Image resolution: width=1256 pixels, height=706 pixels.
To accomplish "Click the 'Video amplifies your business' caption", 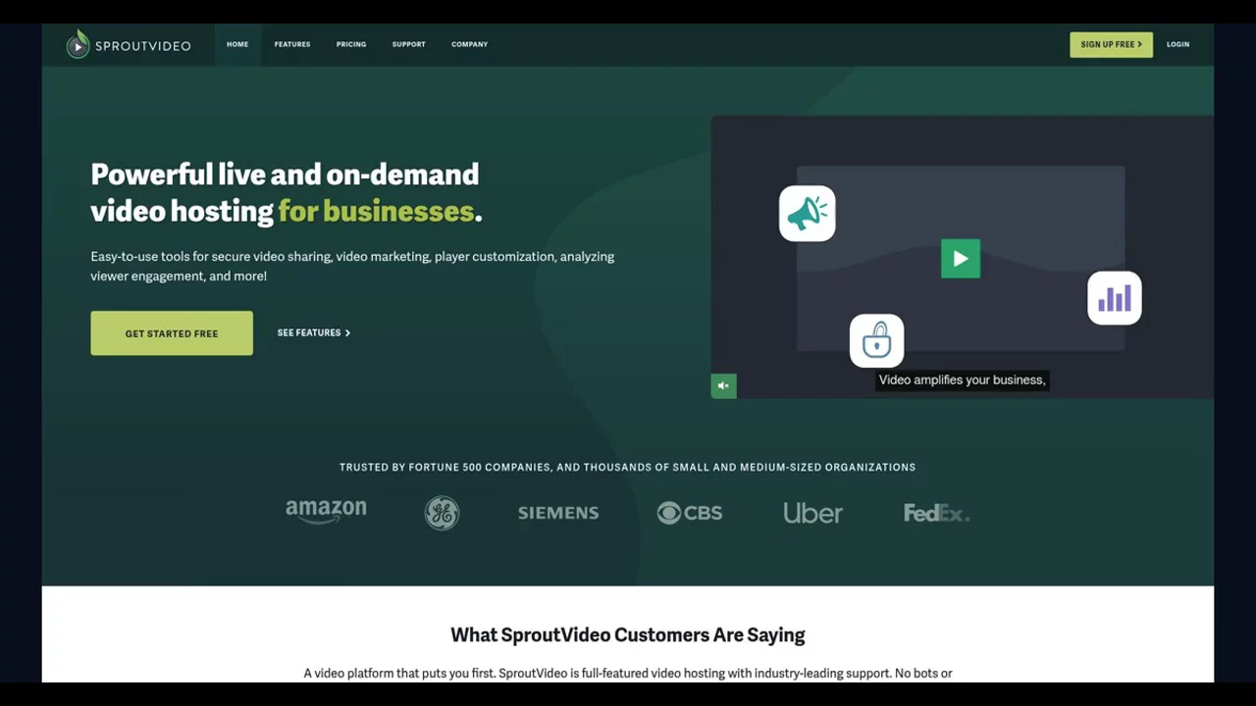I will [962, 380].
